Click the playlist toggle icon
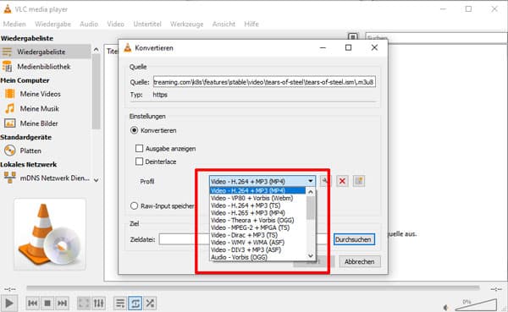The width and height of the screenshot is (508, 312). tap(120, 304)
